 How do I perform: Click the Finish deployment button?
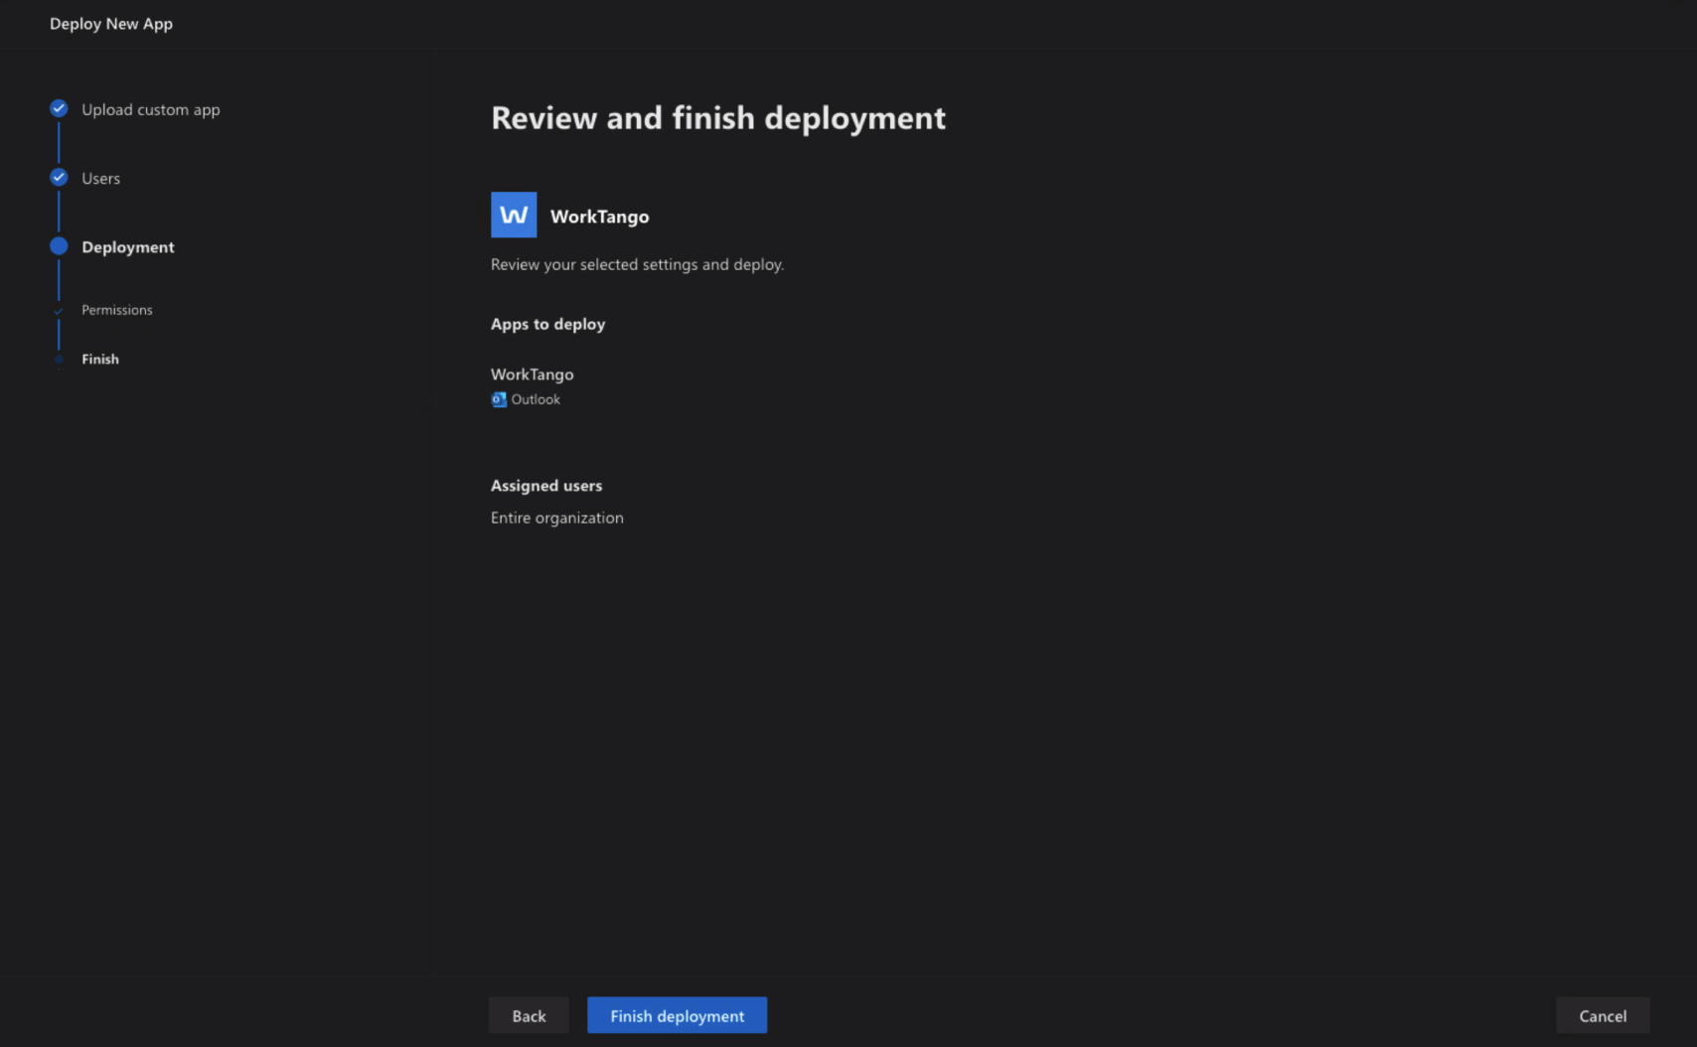(677, 1015)
